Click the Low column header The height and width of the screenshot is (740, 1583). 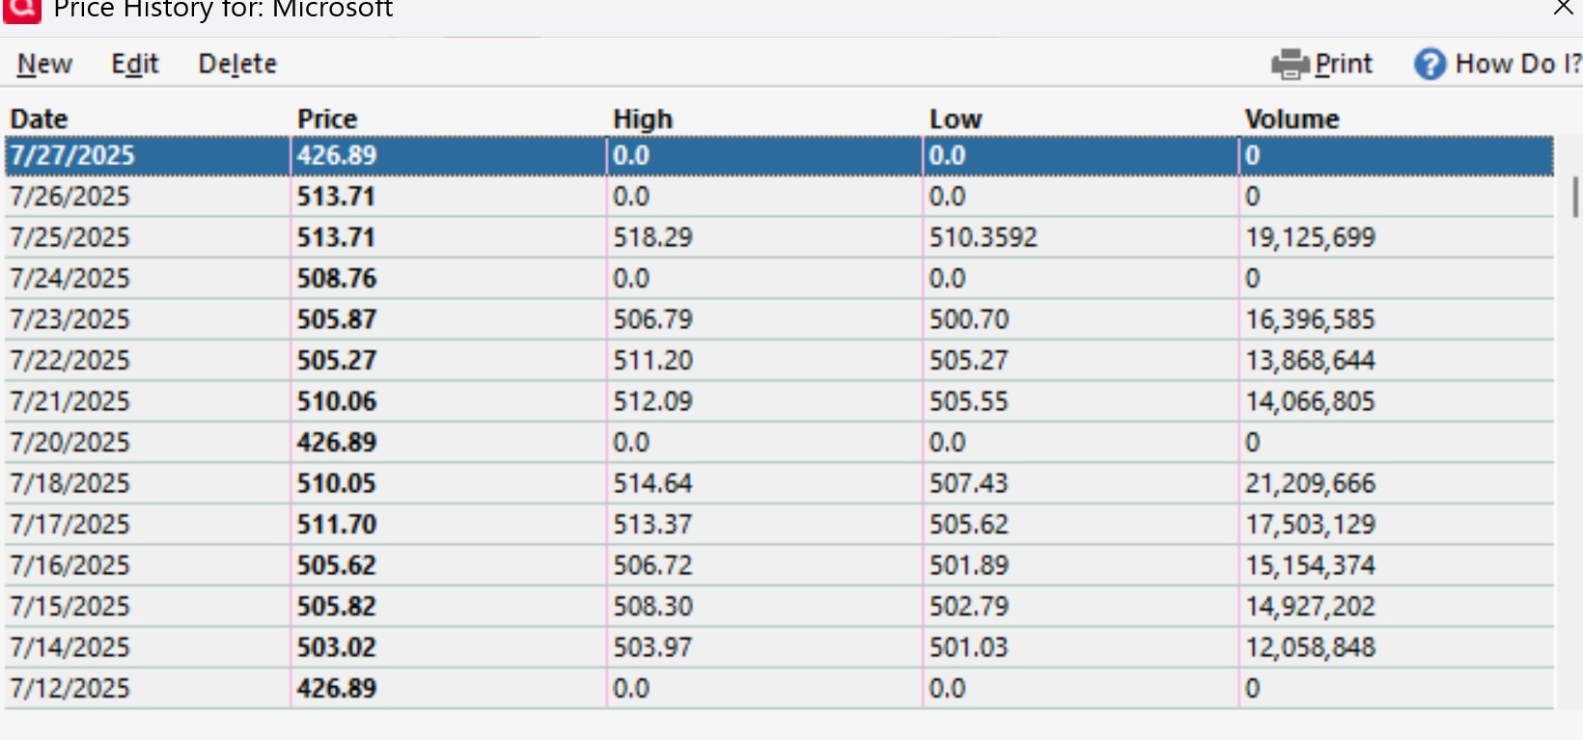click(x=956, y=119)
